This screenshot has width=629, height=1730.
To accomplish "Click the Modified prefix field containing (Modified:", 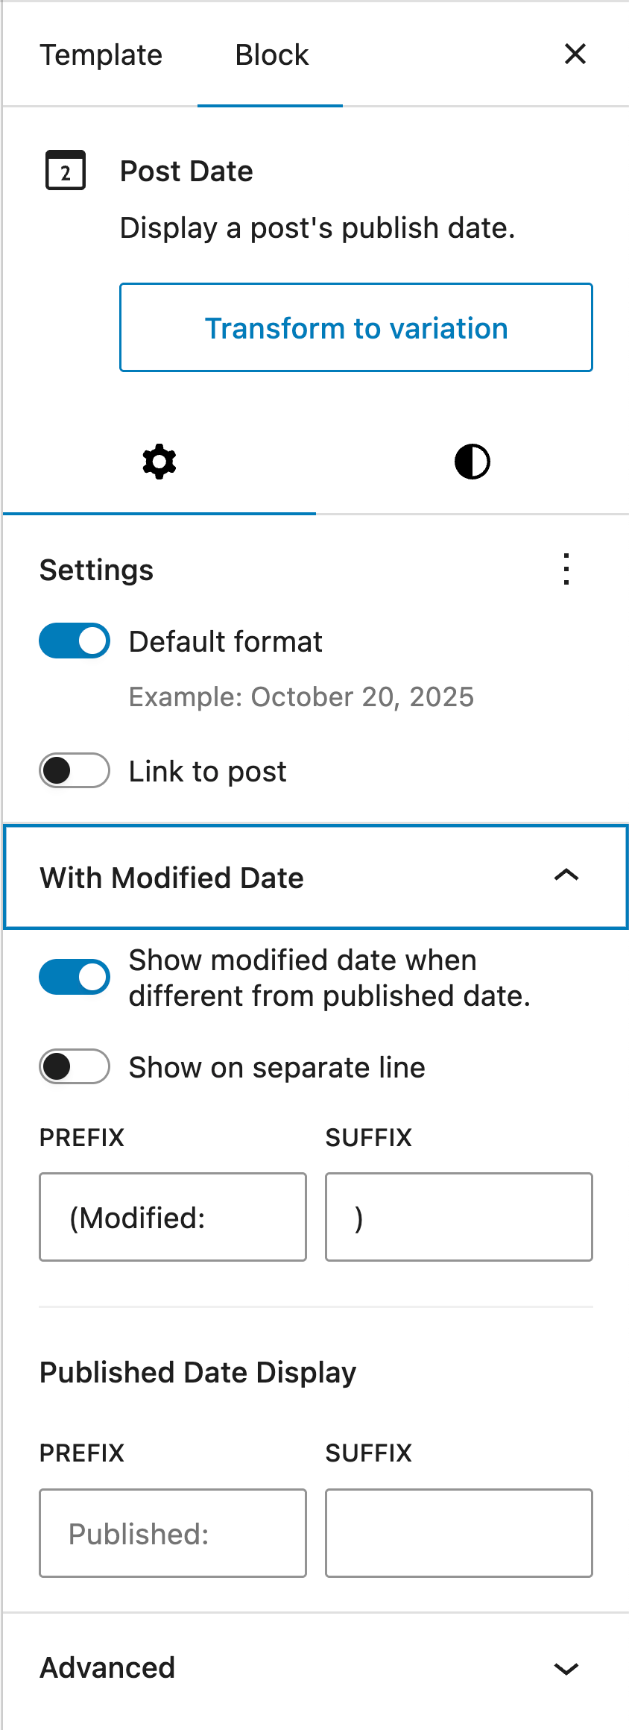I will pos(172,1217).
